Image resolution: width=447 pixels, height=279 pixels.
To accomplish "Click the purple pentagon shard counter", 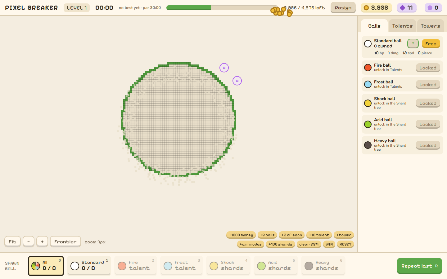I will point(433,8).
